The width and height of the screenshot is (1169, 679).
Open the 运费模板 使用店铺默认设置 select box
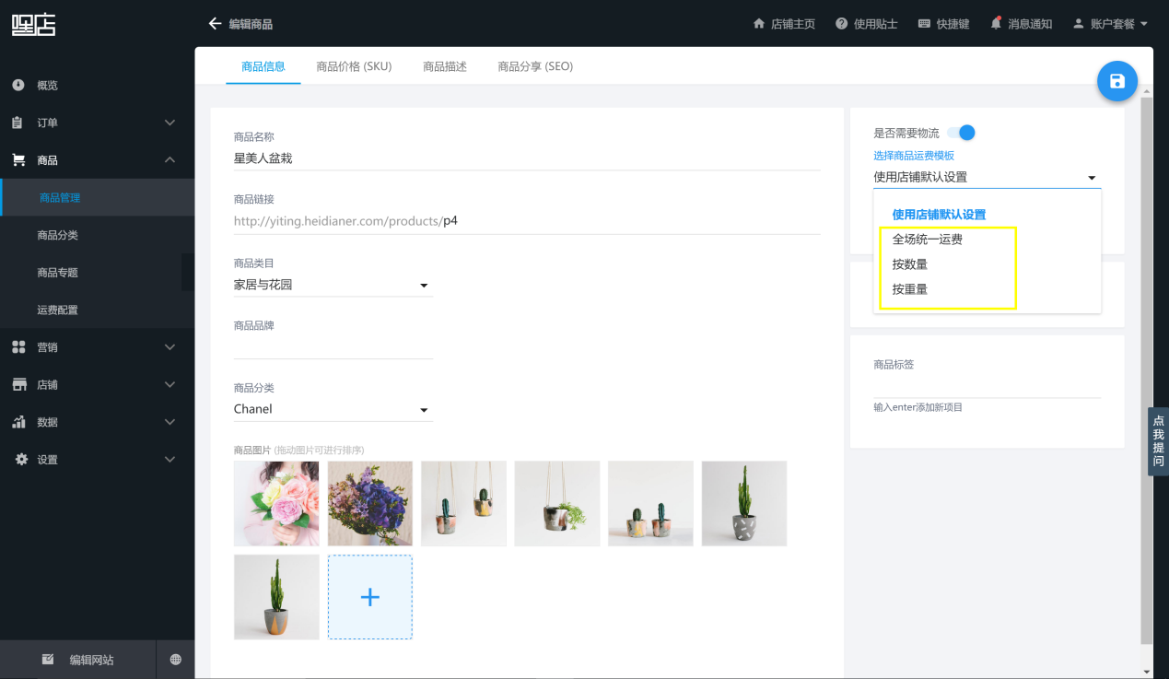[987, 177]
